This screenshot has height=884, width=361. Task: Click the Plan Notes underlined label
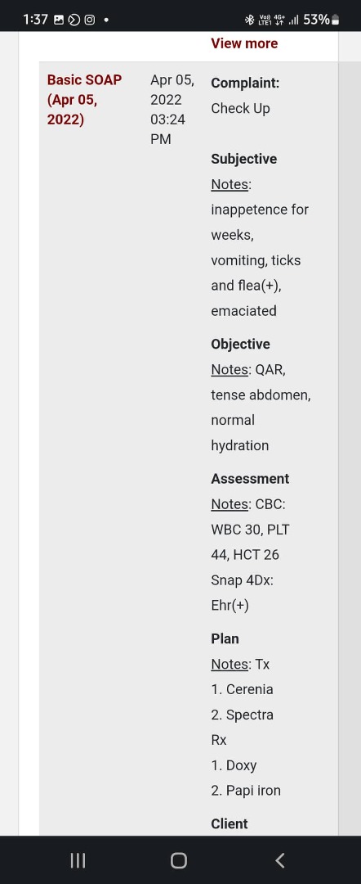[230, 664]
